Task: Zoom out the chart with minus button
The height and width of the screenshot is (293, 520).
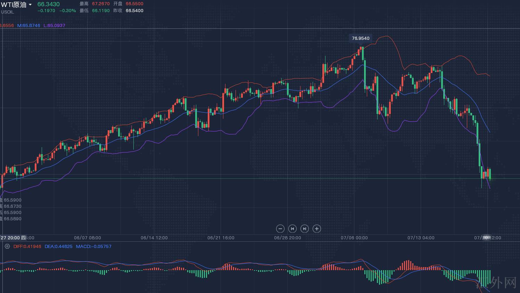Action: pyautogui.click(x=280, y=229)
